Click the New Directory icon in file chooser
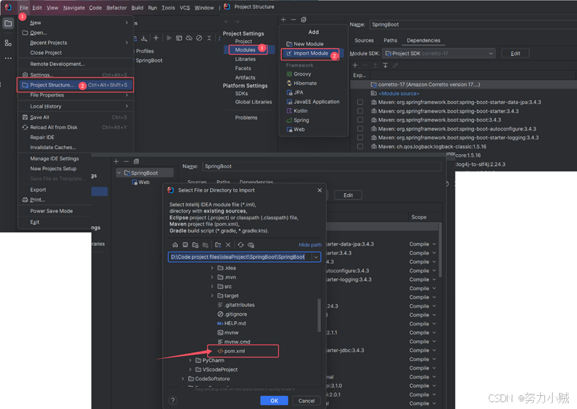This screenshot has width=577, height=409. [x=218, y=245]
